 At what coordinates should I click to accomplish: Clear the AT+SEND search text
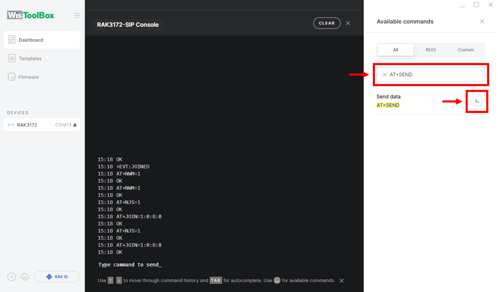pos(385,75)
